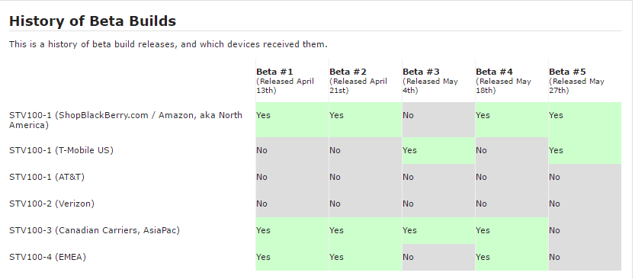Click the T-Mobile US Beta #3 Yes cell
The height and width of the screenshot is (279, 635).
tap(438, 150)
